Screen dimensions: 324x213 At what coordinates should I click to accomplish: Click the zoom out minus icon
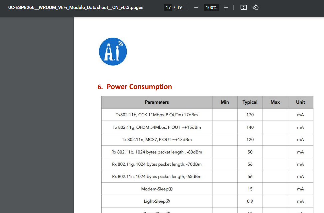click(x=196, y=7)
